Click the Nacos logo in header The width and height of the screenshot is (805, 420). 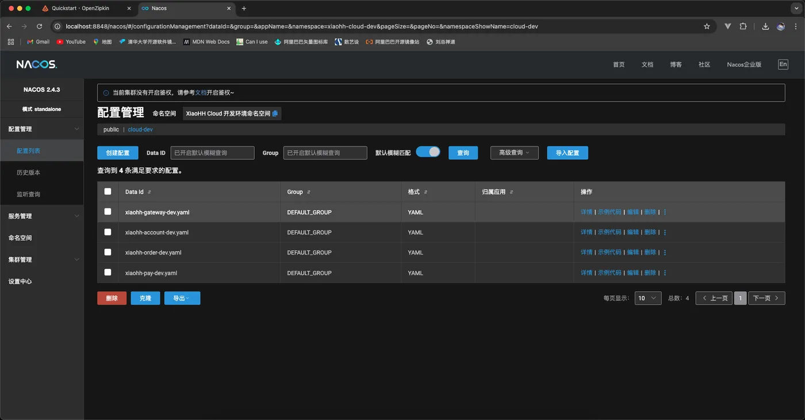36,64
